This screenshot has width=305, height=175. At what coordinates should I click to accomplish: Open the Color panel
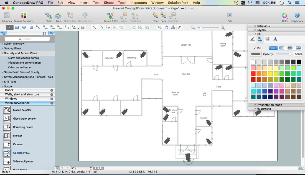click(285, 17)
